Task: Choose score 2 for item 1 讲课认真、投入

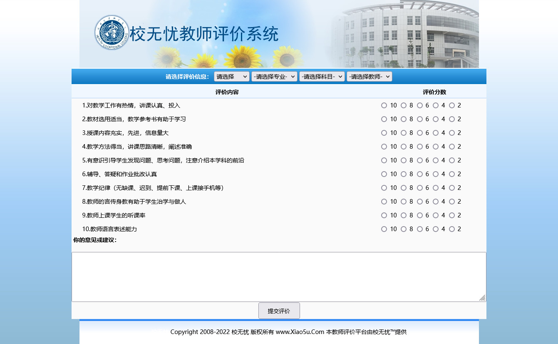Action: pyautogui.click(x=452, y=105)
